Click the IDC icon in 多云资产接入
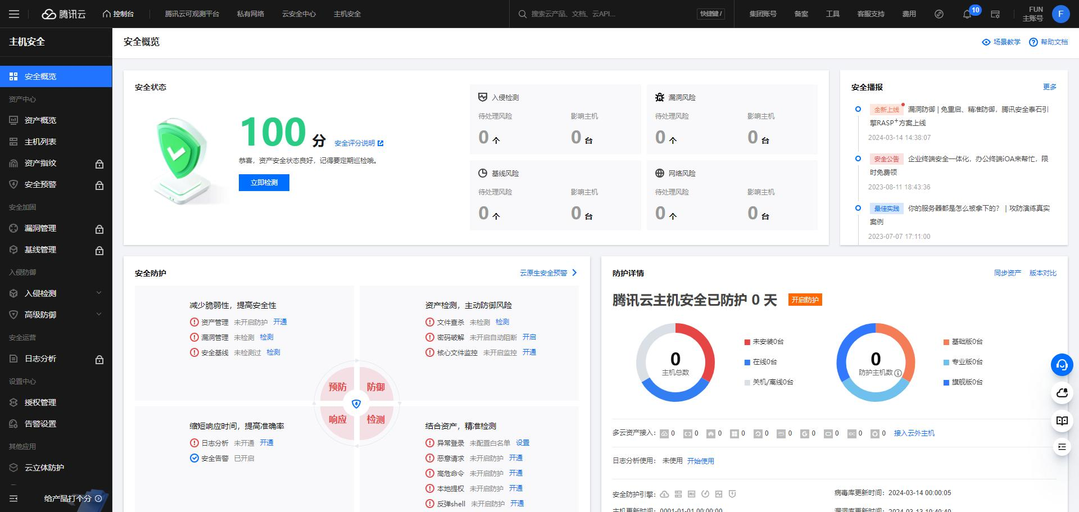1079x512 pixels. click(851, 433)
